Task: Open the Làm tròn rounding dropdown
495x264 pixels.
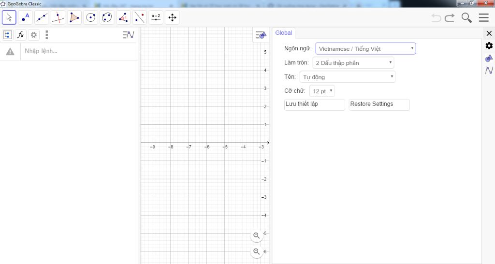Action: (x=353, y=63)
